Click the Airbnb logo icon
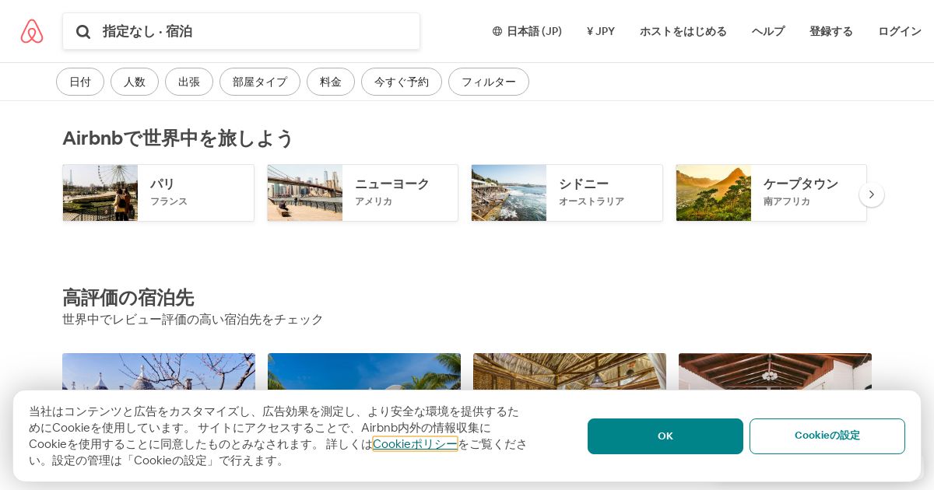The width and height of the screenshot is (934, 490). (x=32, y=31)
